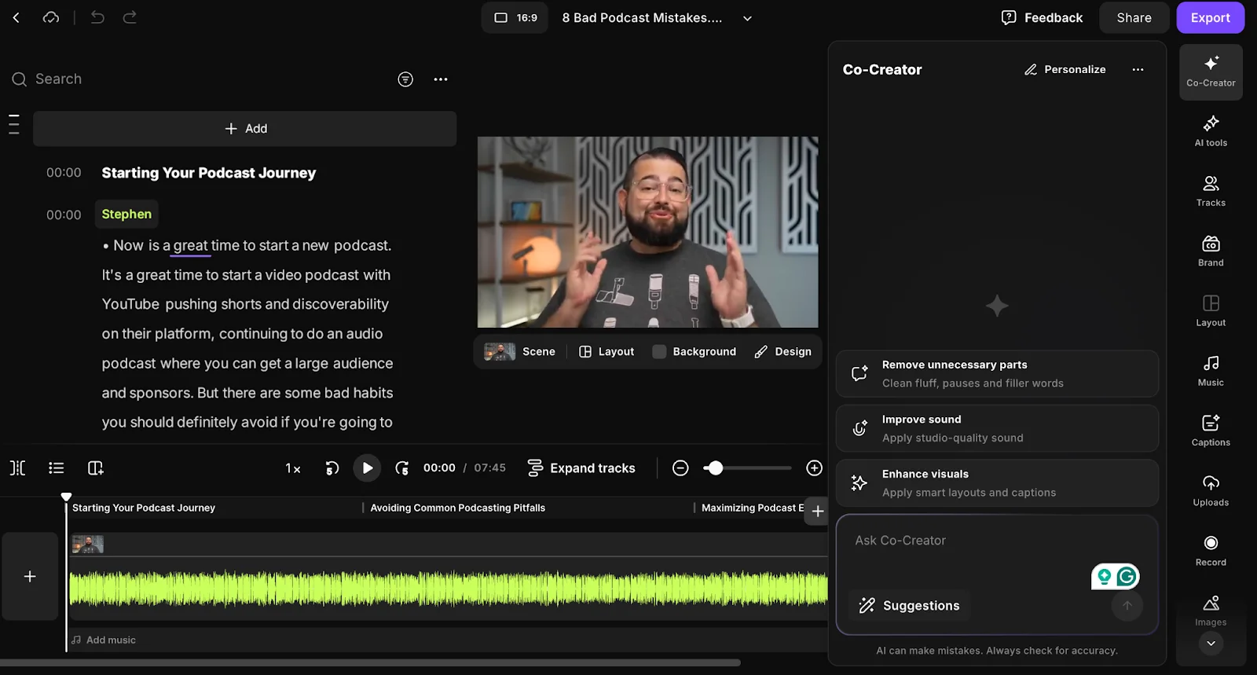Image resolution: width=1257 pixels, height=675 pixels.
Task: Open the Feedback dialog
Action: pyautogui.click(x=1042, y=17)
